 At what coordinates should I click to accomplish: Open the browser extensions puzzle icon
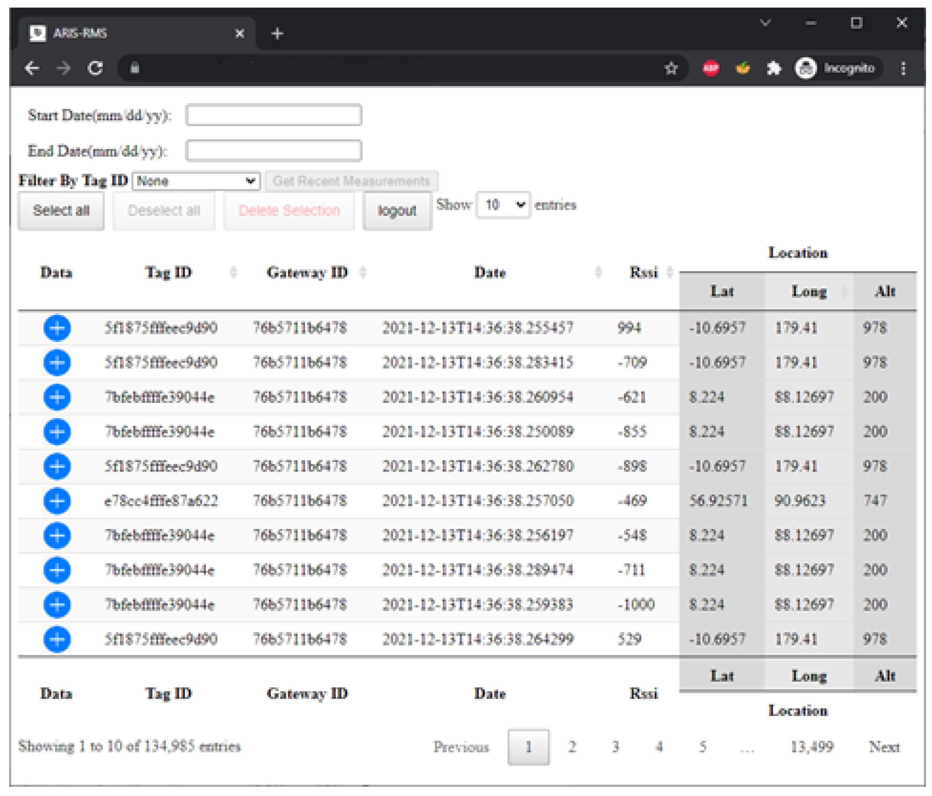(774, 68)
